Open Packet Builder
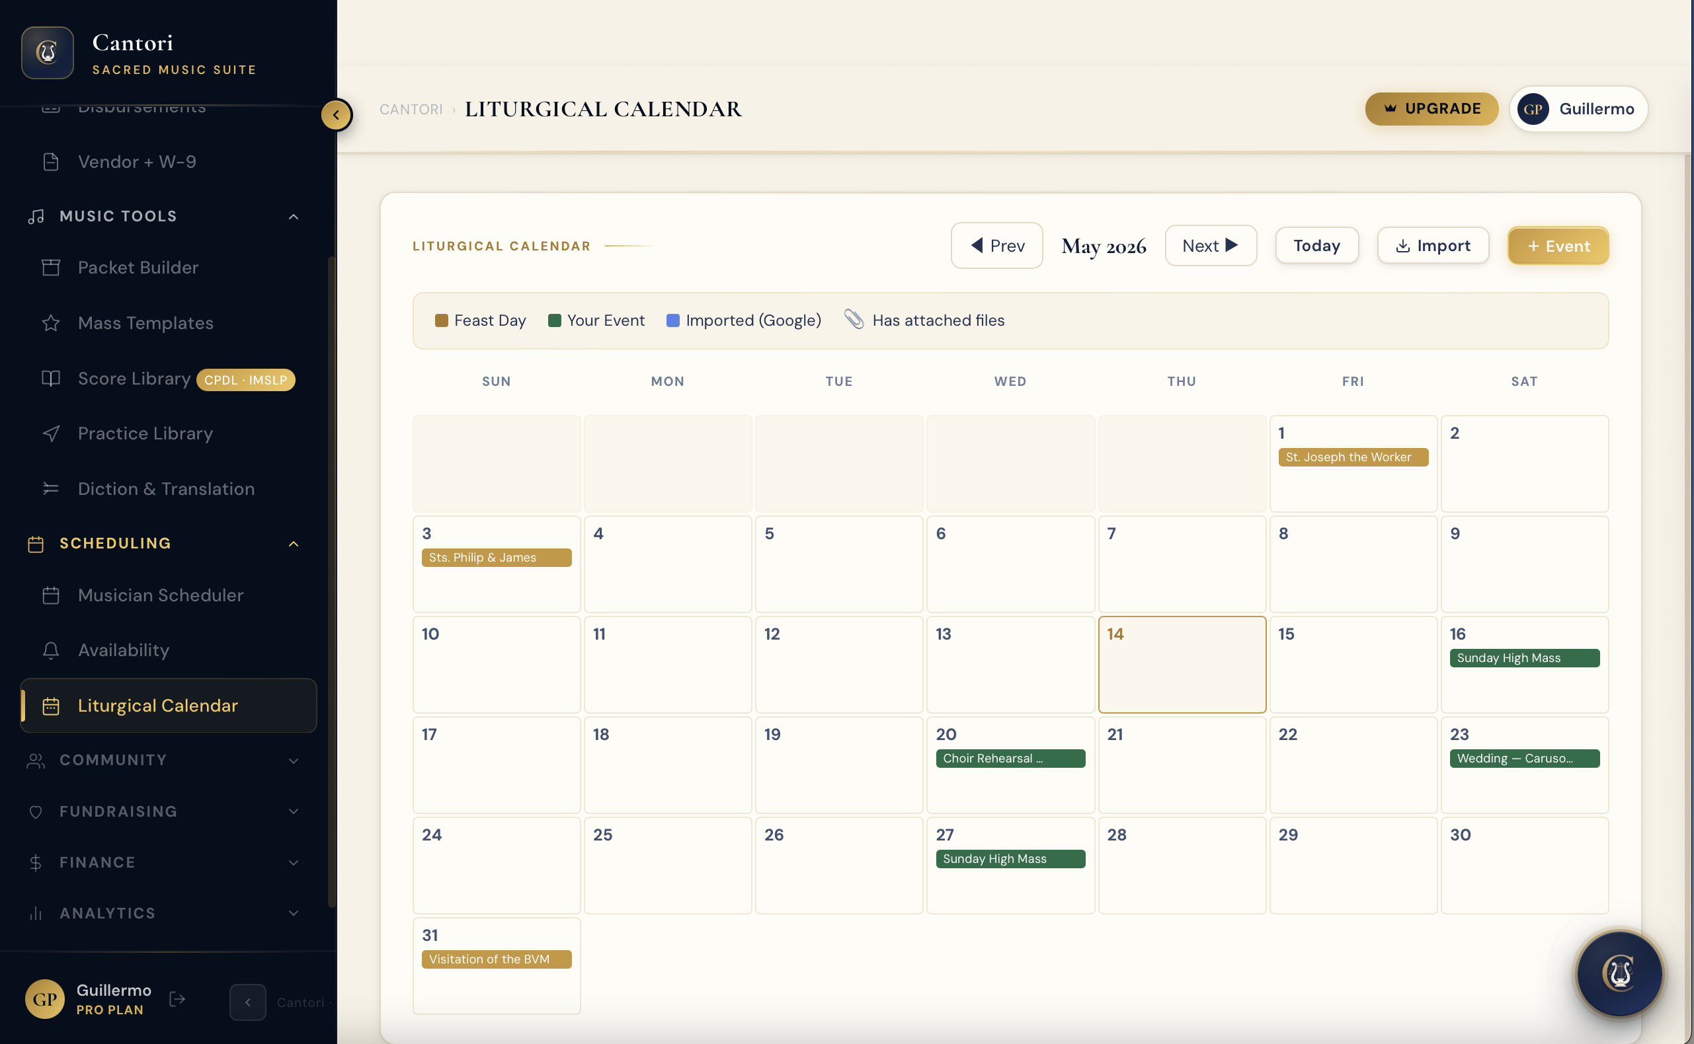 tap(169, 267)
